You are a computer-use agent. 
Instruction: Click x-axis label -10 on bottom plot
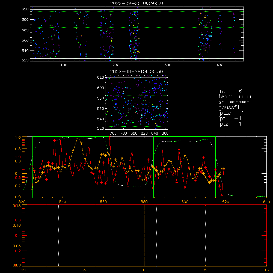click(x=22, y=270)
